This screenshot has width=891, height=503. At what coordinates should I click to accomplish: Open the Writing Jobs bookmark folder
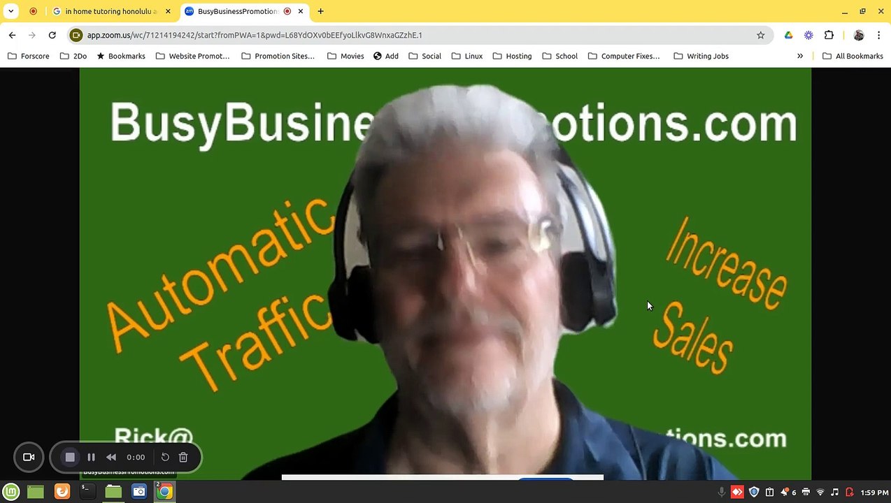[701, 56]
